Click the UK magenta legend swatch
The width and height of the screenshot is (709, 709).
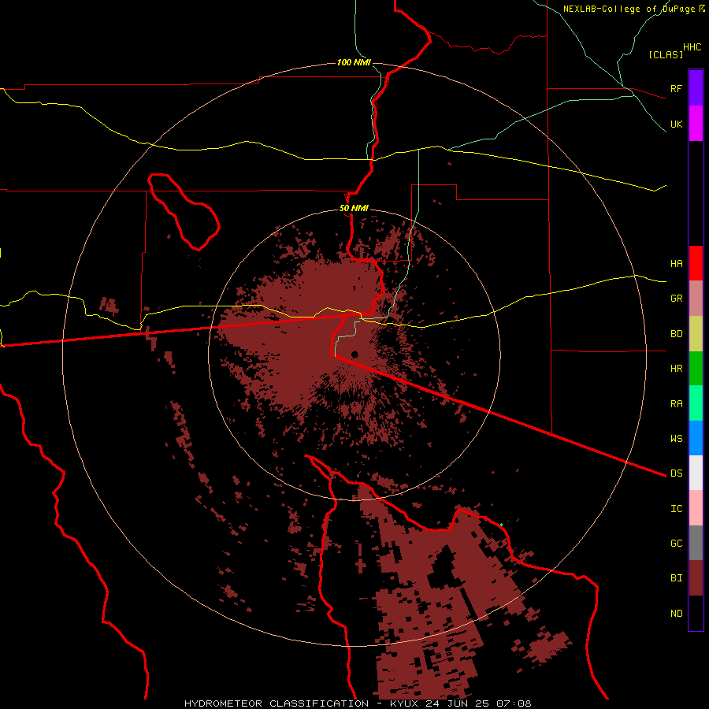[x=696, y=124]
